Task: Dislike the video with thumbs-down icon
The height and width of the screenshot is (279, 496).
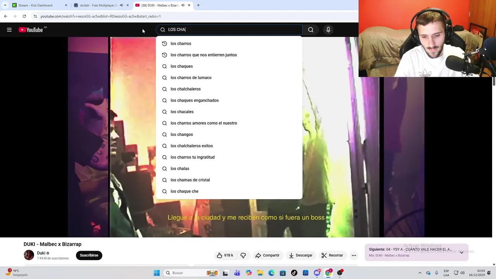Action: tap(243, 255)
